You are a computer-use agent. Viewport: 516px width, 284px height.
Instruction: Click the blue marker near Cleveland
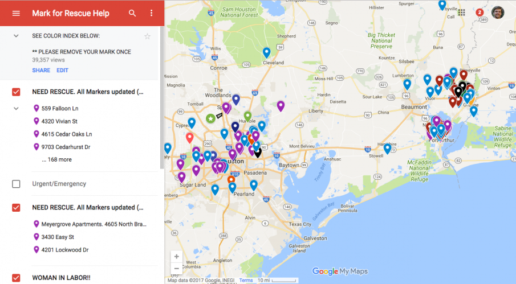click(x=267, y=52)
